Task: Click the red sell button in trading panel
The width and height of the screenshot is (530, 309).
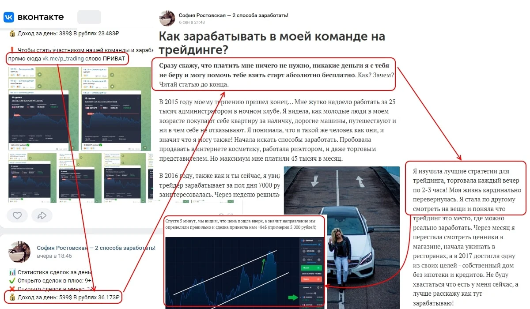Action: point(311,279)
